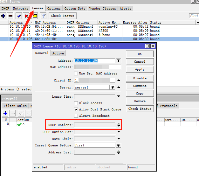Sort by Expires After column header
199x176 pixels.
[136, 23]
